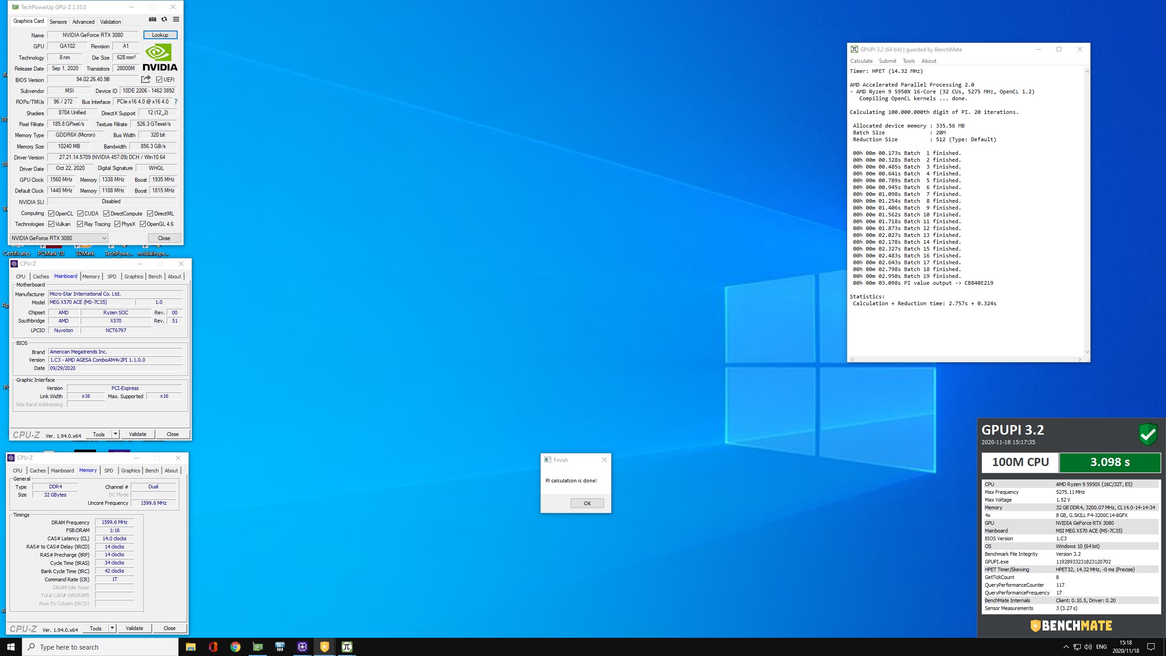
Task: Expand Tools dropdown arrow in CPU-Z Mainboard window
Action: (x=115, y=434)
